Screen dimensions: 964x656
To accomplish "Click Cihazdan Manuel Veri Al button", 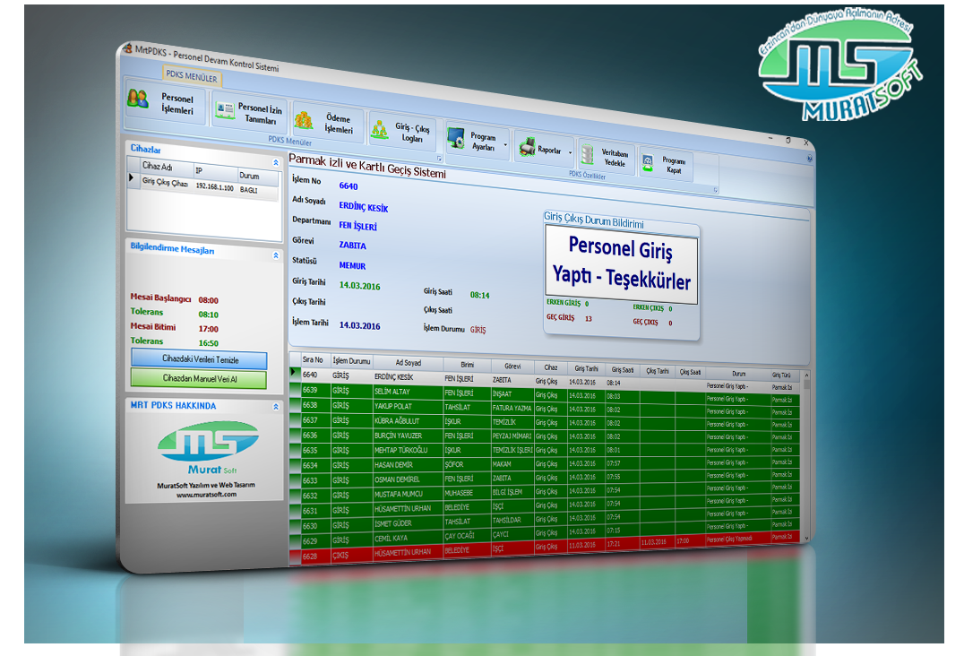I will click(x=199, y=378).
